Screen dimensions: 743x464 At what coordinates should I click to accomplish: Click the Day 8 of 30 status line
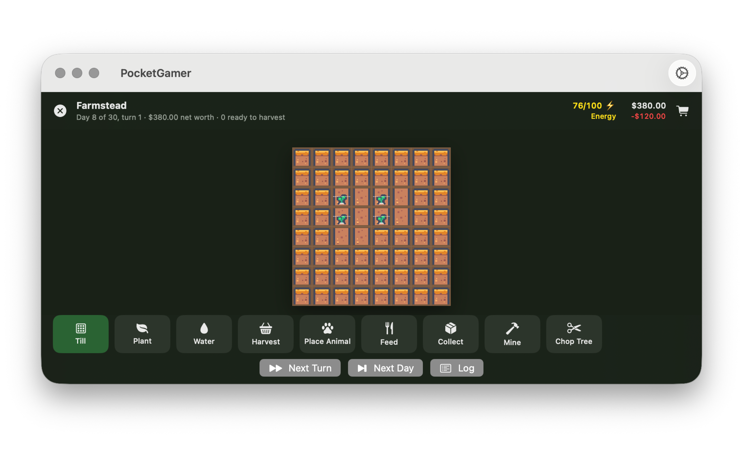coord(181,117)
